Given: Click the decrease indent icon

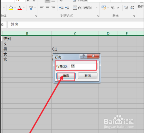Looking at the screenshot, I should point(61,8).
